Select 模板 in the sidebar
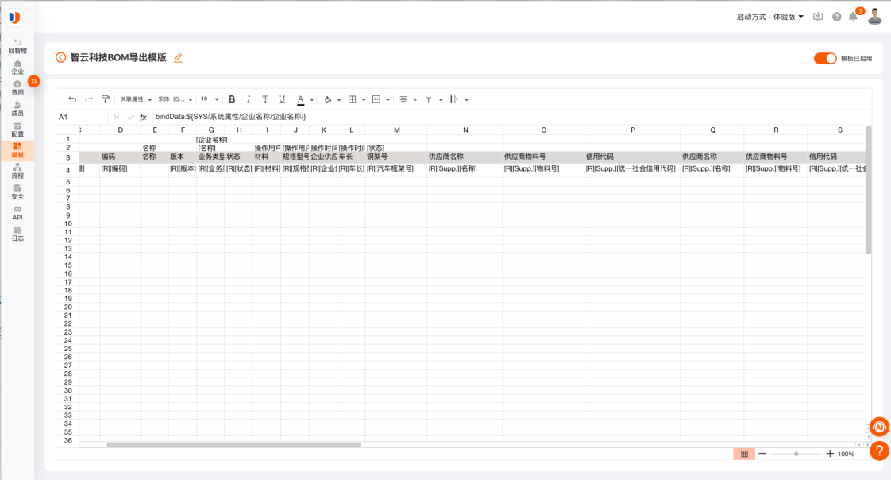The width and height of the screenshot is (891, 480). tap(17, 150)
